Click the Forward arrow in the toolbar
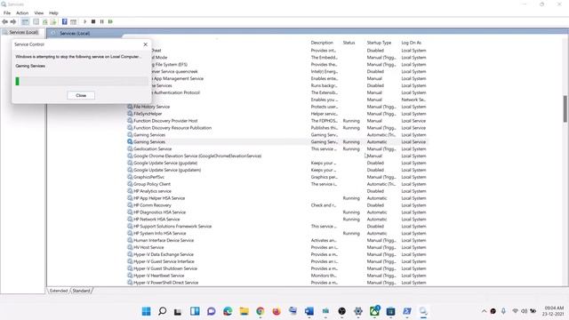 (13, 21)
